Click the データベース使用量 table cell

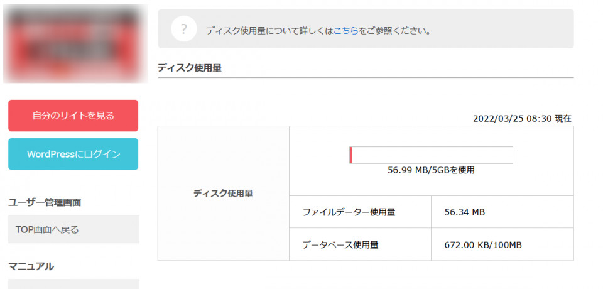[360, 244]
